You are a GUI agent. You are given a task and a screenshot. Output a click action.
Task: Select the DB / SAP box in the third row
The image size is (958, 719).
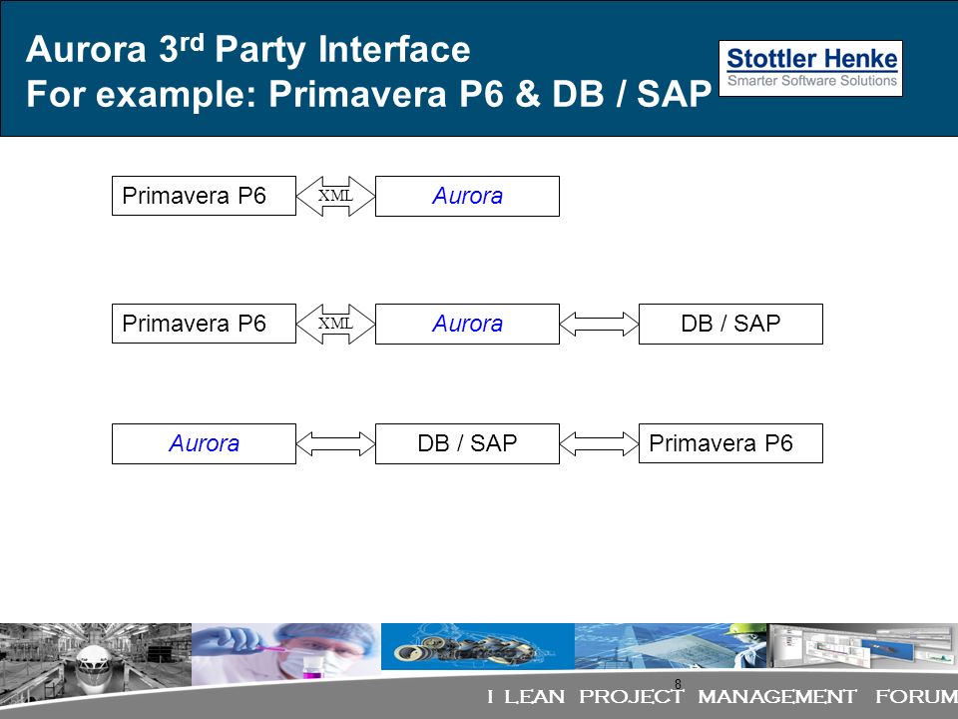pos(467,443)
